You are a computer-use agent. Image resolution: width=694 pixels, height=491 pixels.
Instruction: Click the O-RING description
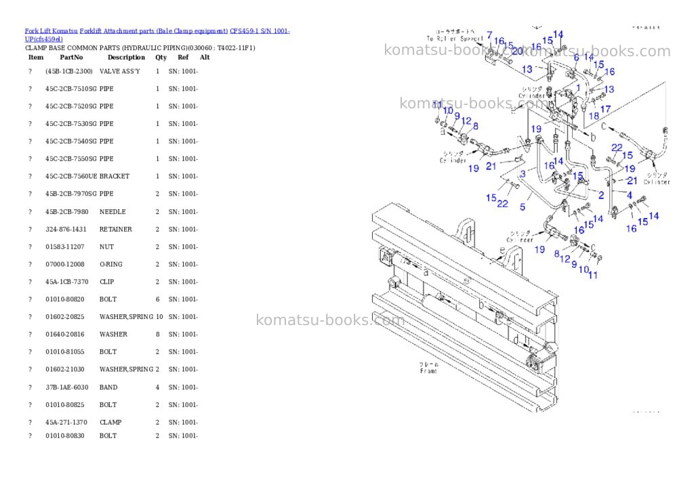tap(111, 265)
